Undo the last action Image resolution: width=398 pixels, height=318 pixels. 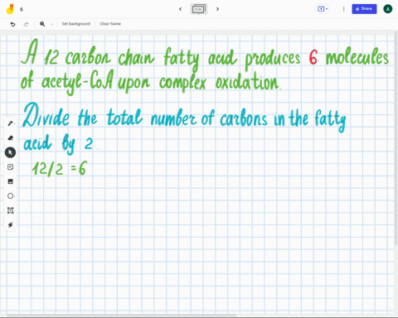(12, 24)
